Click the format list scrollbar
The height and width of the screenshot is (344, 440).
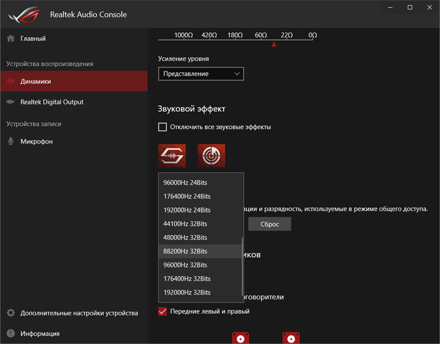click(242, 266)
